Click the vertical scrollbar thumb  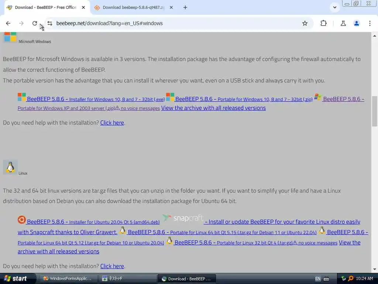click(x=374, y=111)
